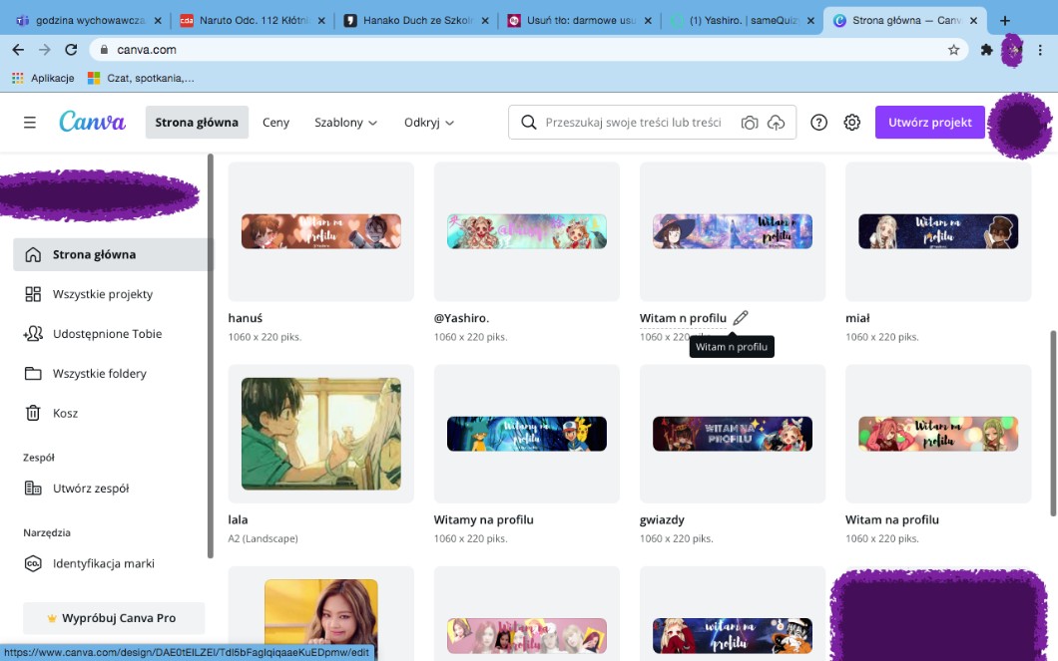The width and height of the screenshot is (1058, 661).
Task: Open the hamburger menu icon
Action: click(30, 123)
